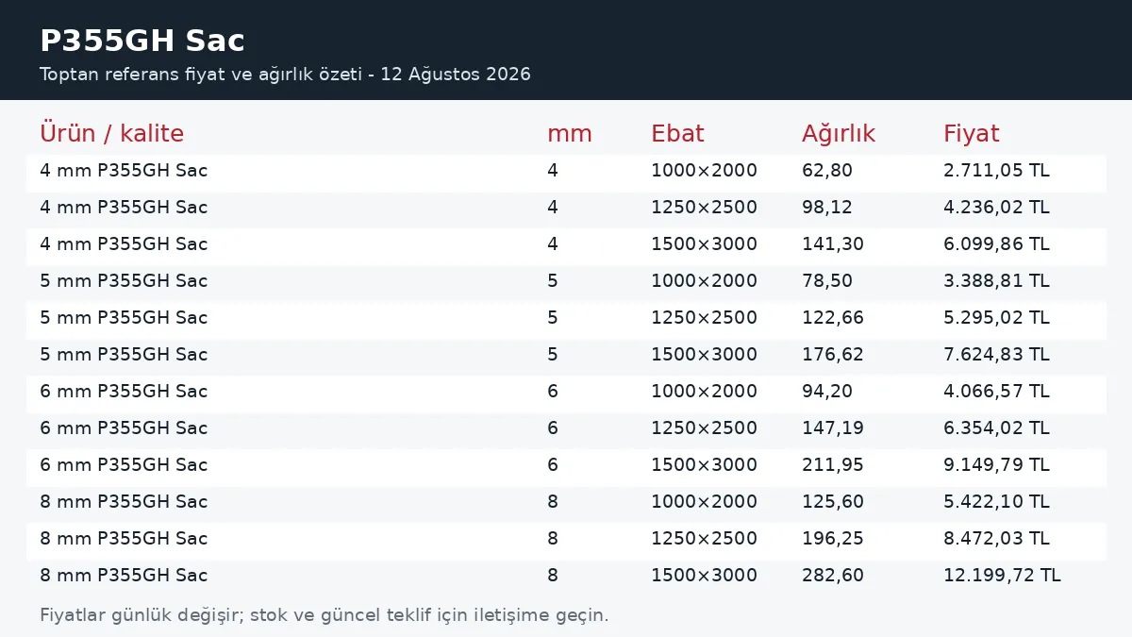Select the price 5.422,10 TL
Viewport: 1132px width, 637px height.
click(x=996, y=502)
